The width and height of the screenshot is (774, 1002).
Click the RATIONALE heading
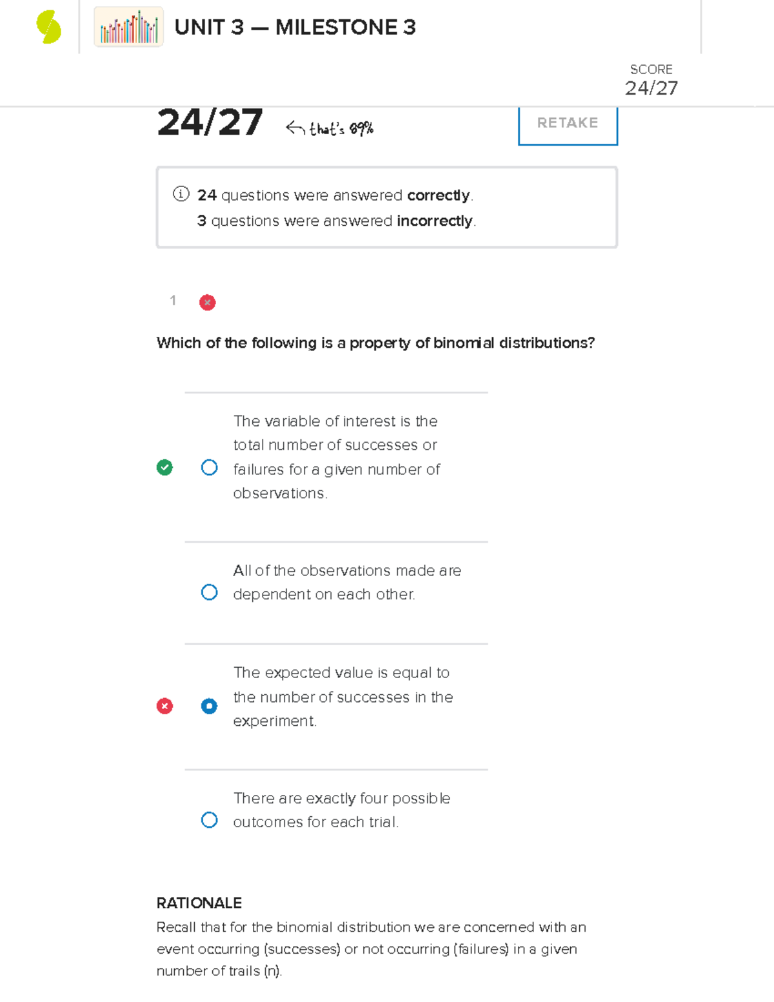(x=198, y=903)
